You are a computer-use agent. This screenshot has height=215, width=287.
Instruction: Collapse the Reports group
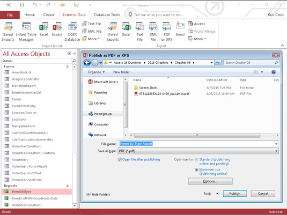68,186
